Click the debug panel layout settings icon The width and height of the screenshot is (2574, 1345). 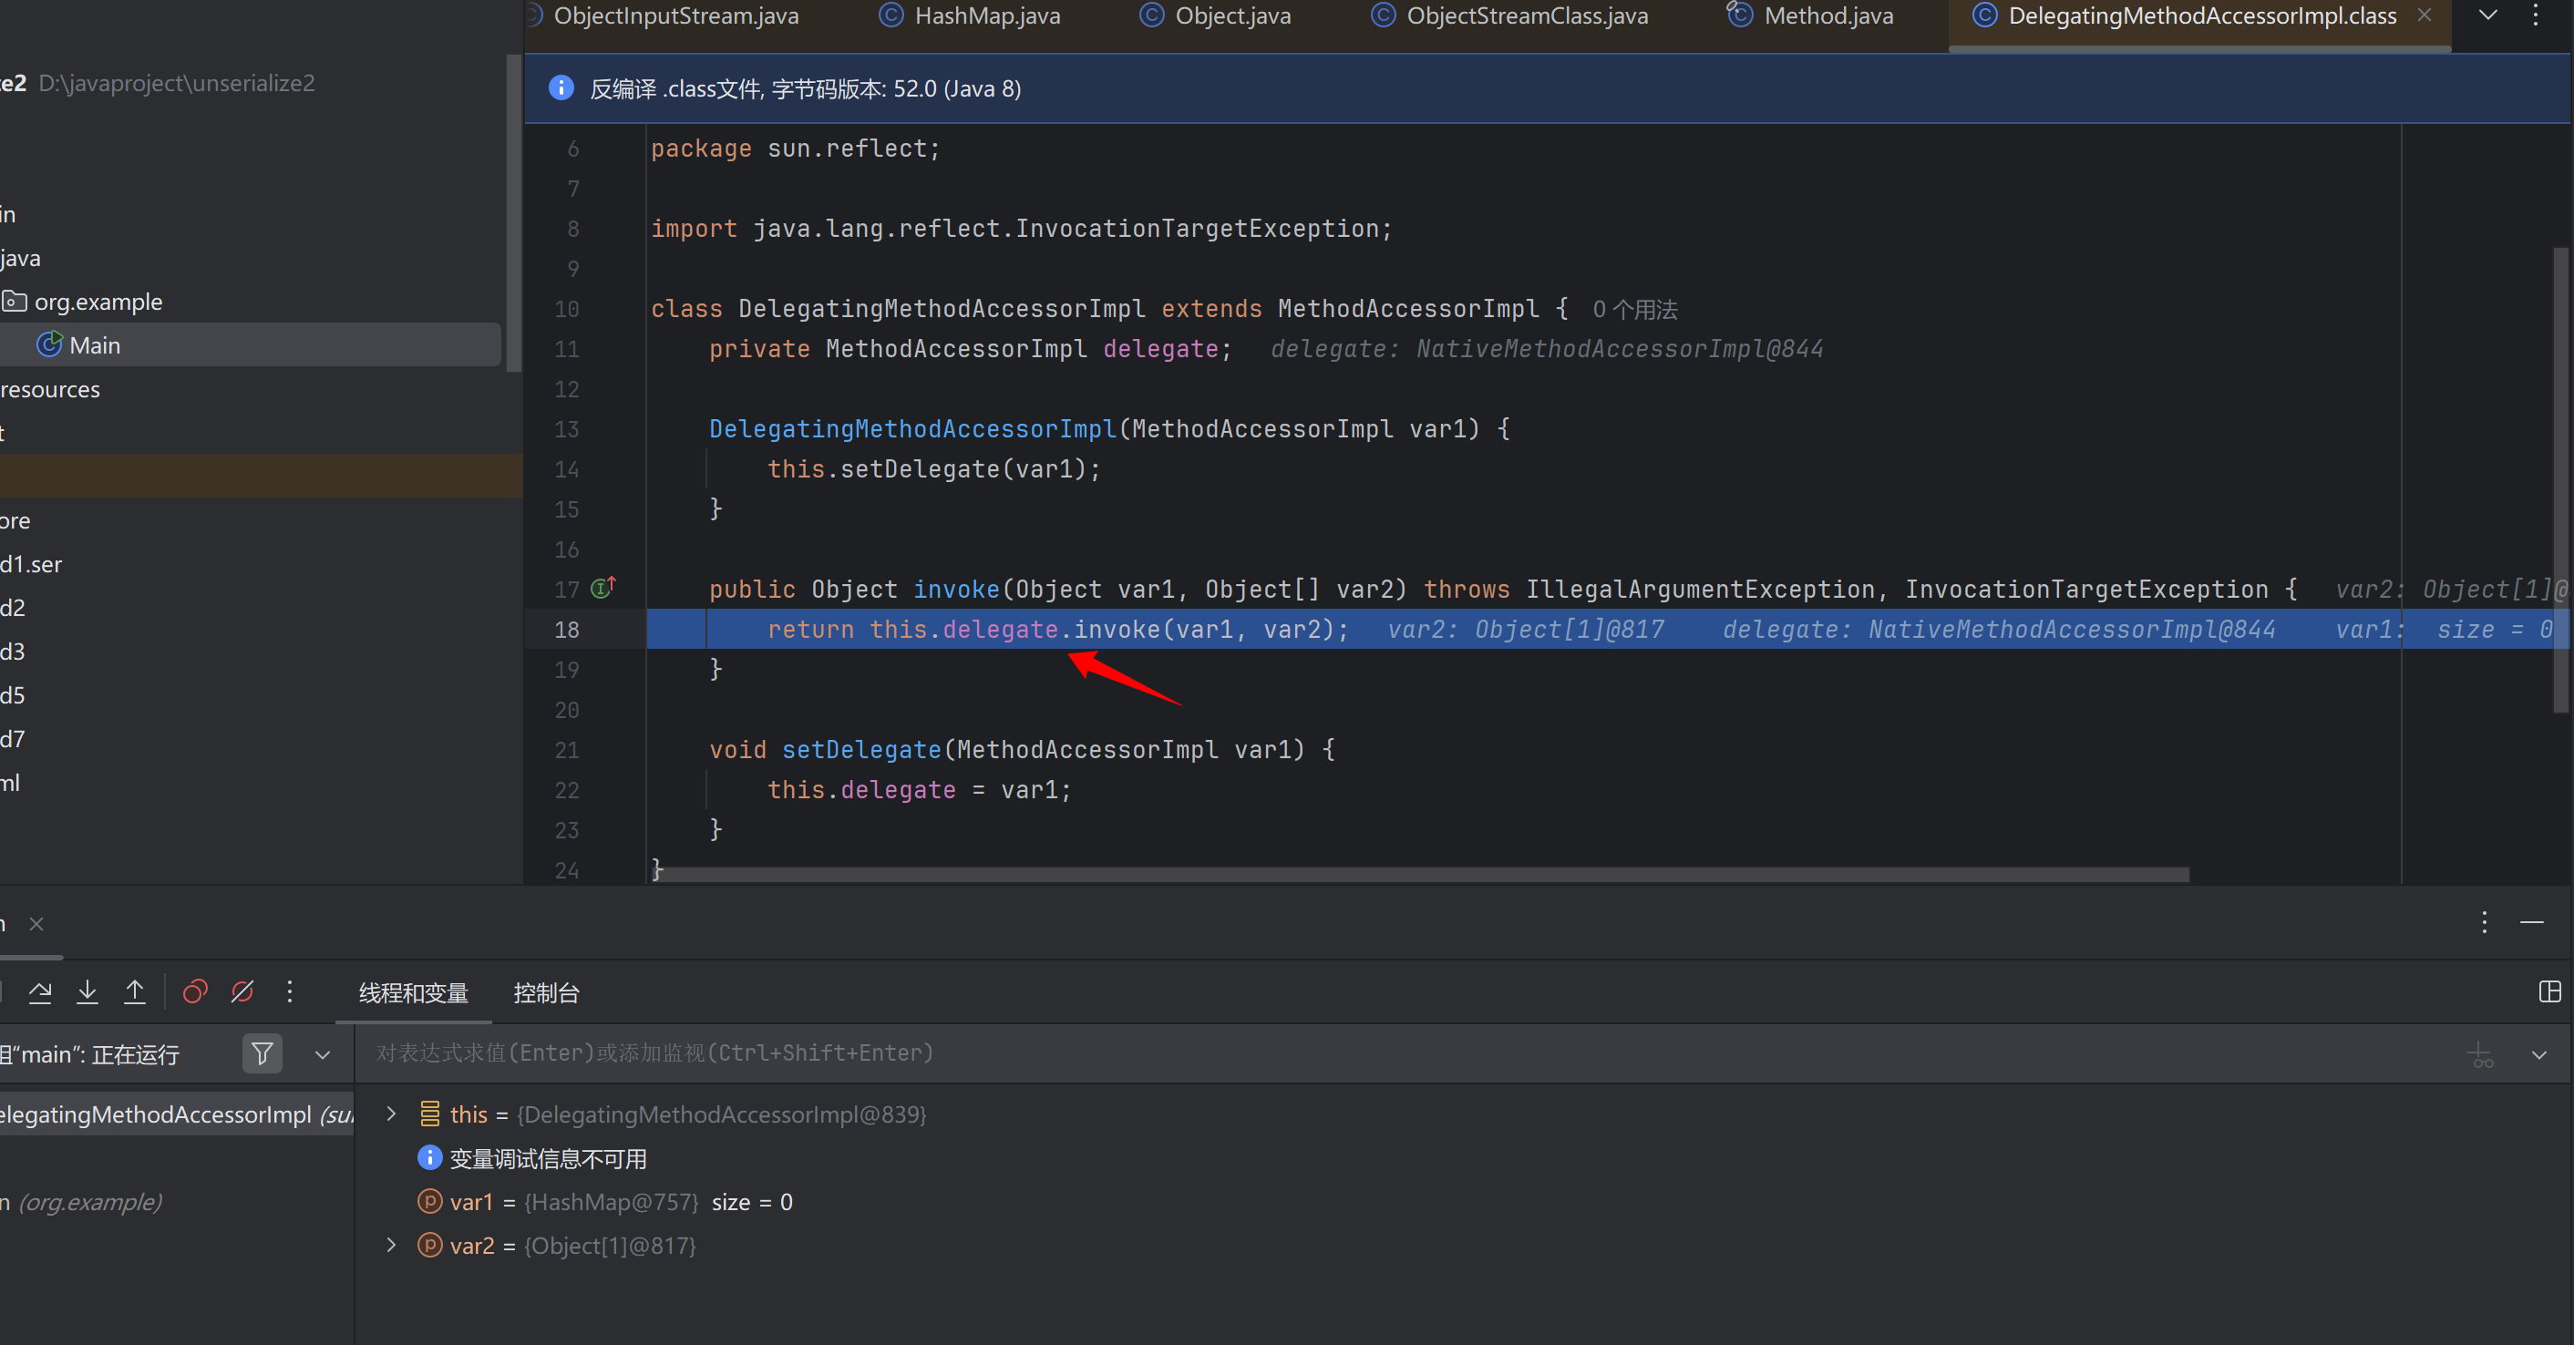point(2549,992)
